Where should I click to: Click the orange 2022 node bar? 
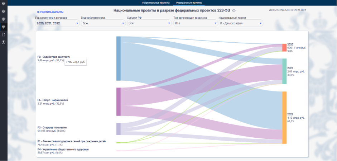284,118
